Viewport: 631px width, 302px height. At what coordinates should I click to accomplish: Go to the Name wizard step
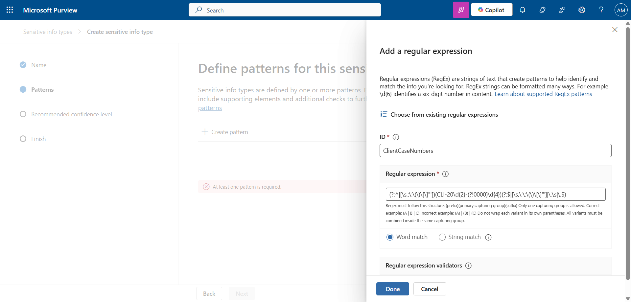click(x=38, y=65)
